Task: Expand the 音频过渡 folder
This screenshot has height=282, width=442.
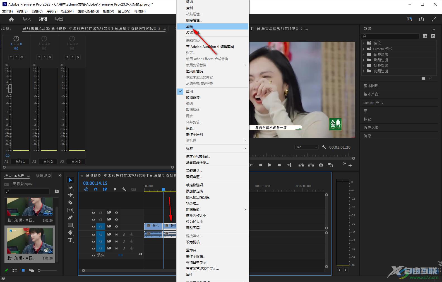Action: click(364, 60)
